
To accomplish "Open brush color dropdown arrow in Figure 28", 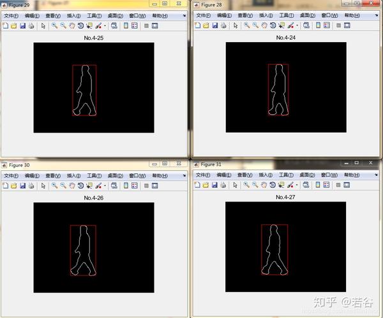I will pos(297,25).
